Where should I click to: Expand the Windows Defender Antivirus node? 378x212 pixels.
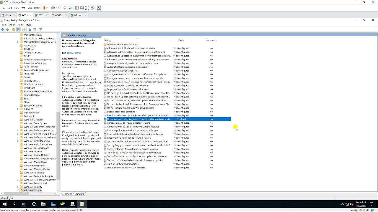pos(17,130)
